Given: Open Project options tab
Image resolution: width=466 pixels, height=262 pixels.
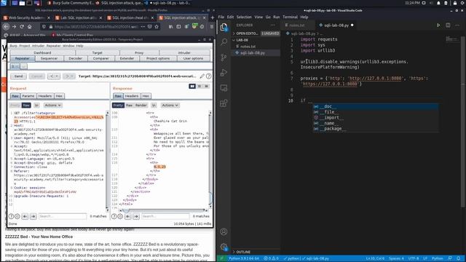Looking at the screenshot, I should tap(158, 58).
